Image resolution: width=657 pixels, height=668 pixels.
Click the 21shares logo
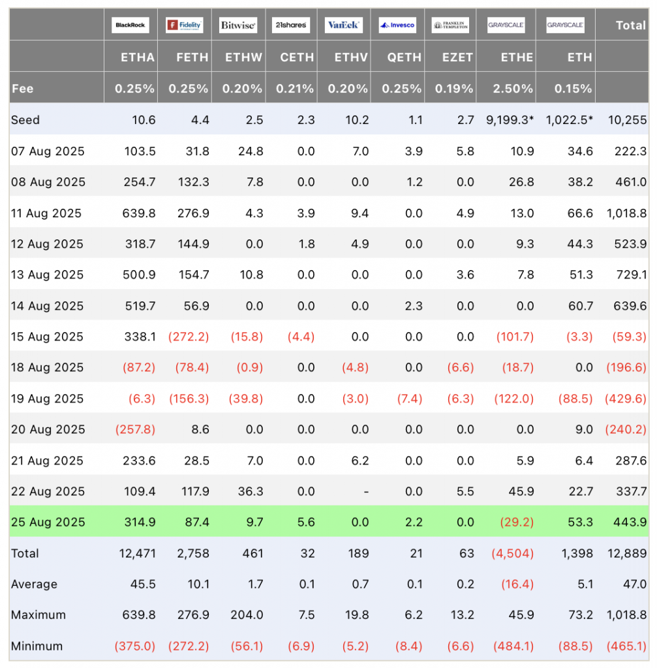tap(291, 25)
